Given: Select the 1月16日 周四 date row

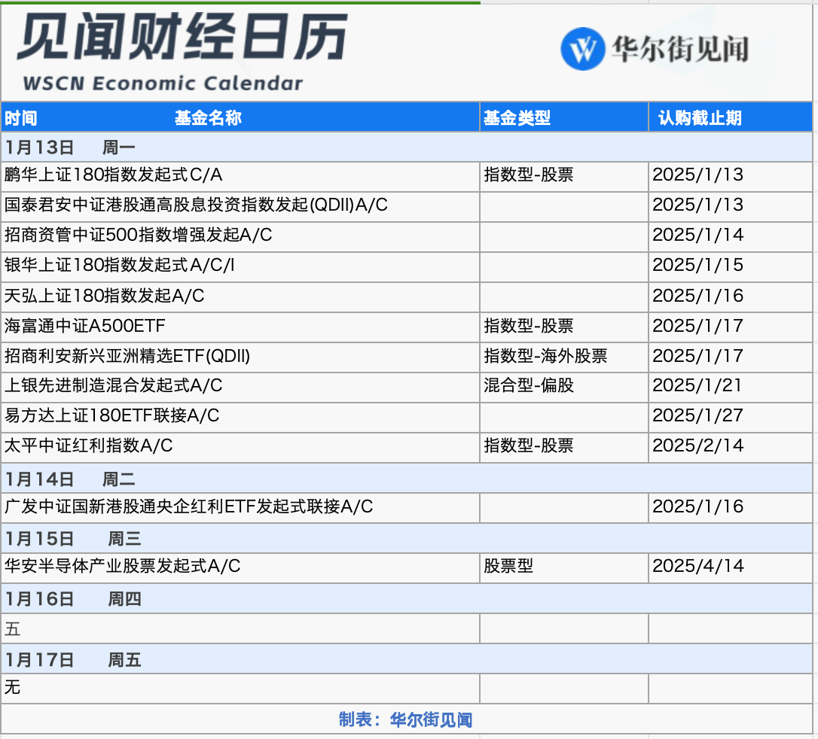Looking at the screenshot, I should pyautogui.click(x=407, y=599).
